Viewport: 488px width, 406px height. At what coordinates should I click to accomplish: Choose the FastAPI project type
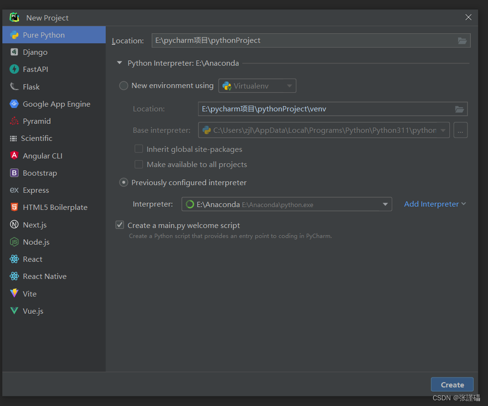click(54, 69)
